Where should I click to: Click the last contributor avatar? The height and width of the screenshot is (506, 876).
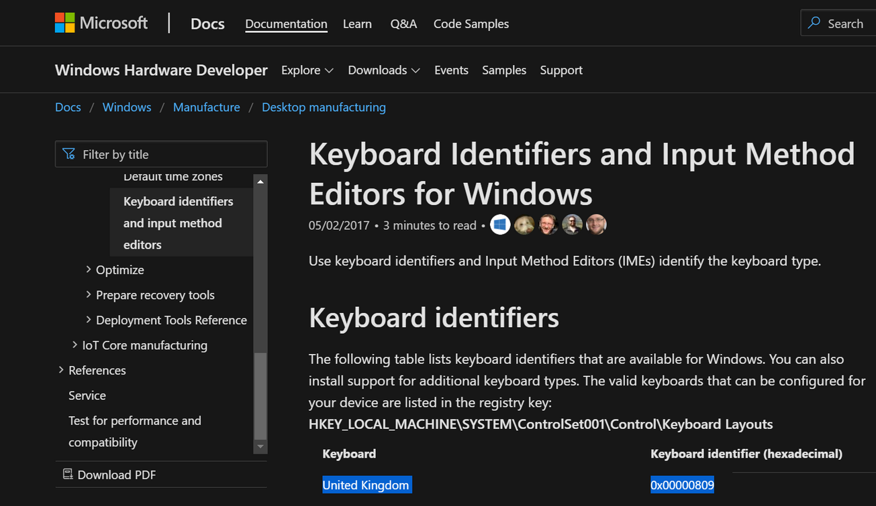coord(596,225)
